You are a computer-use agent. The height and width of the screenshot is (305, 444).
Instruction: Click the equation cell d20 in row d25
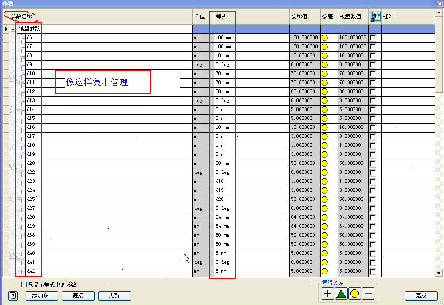[252, 199]
